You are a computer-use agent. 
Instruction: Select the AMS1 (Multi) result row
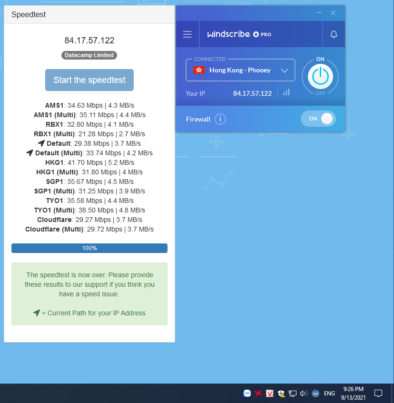pos(89,115)
